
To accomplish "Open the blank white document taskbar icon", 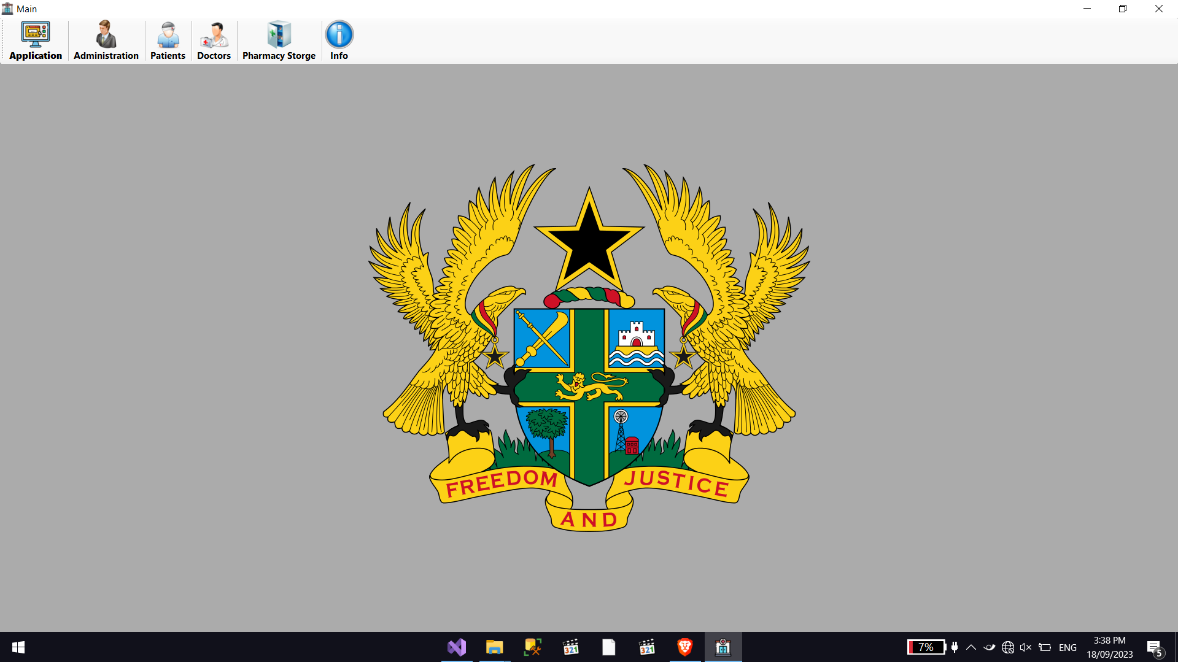I will [609, 647].
